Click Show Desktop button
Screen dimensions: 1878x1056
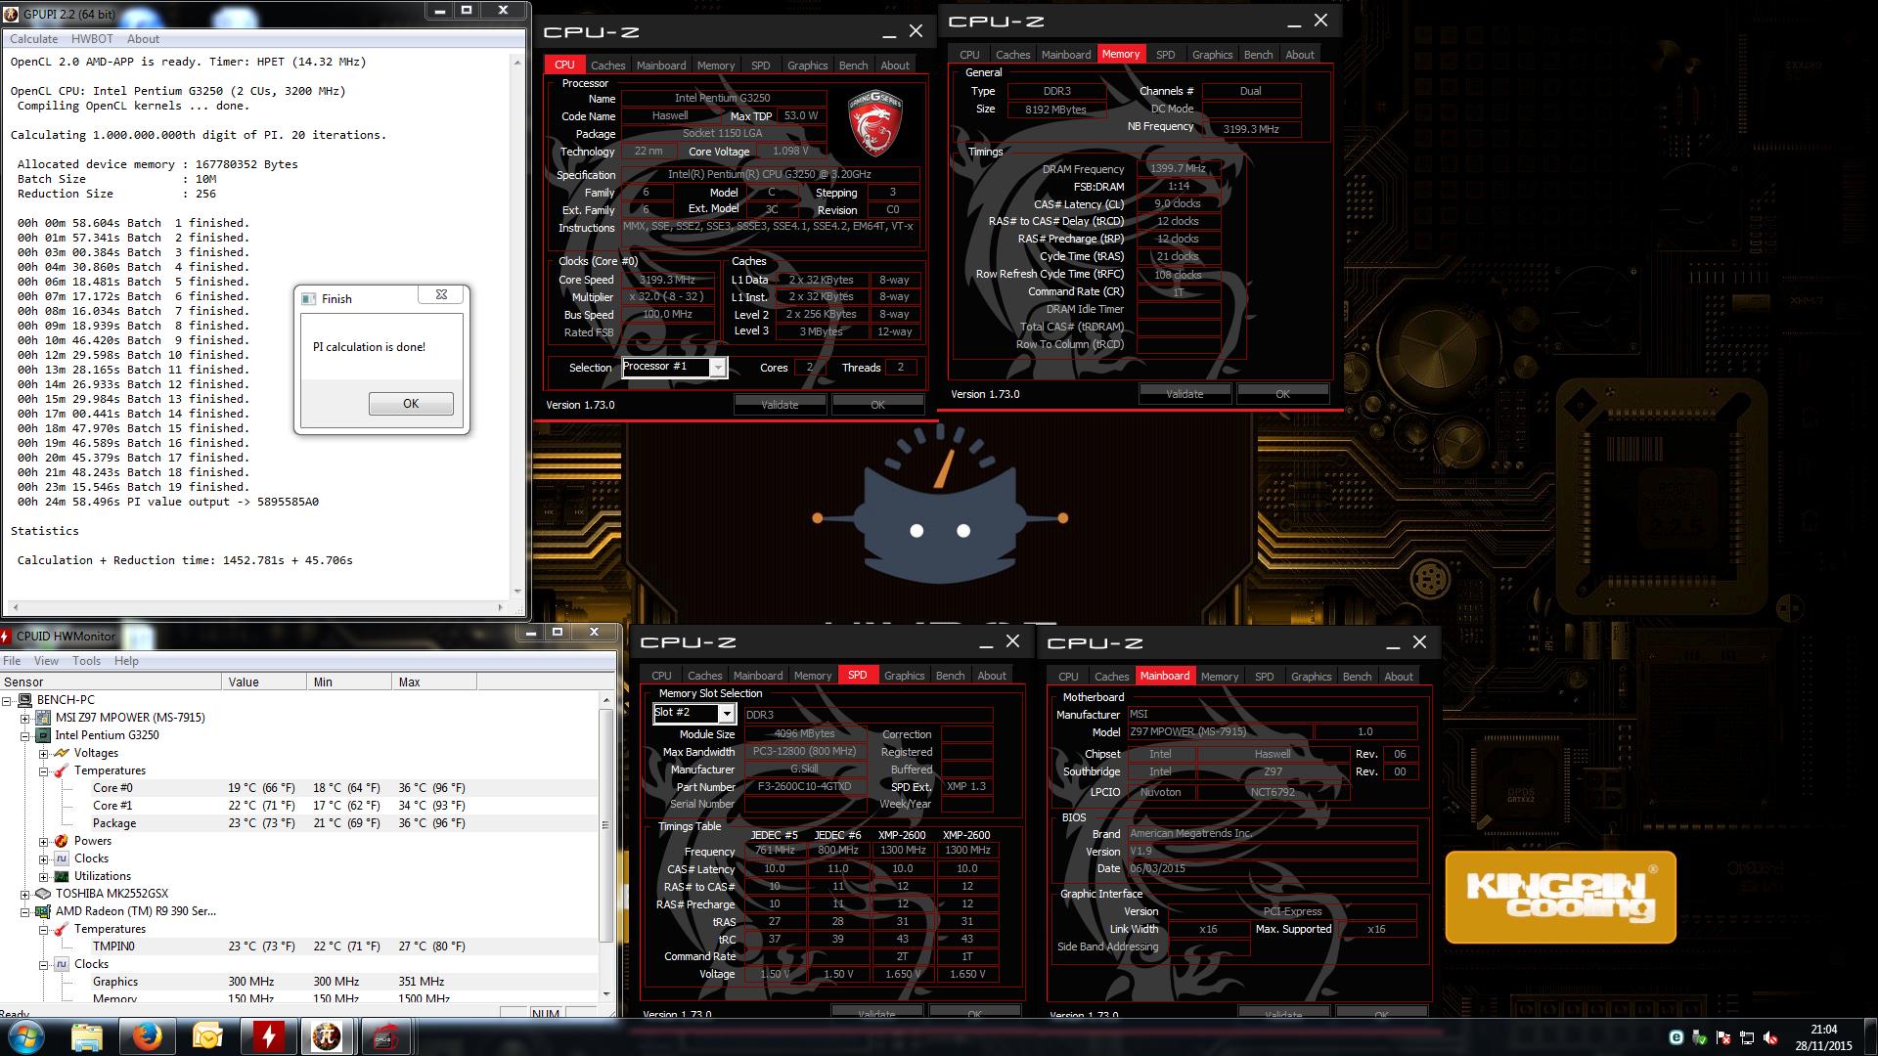1870,1037
